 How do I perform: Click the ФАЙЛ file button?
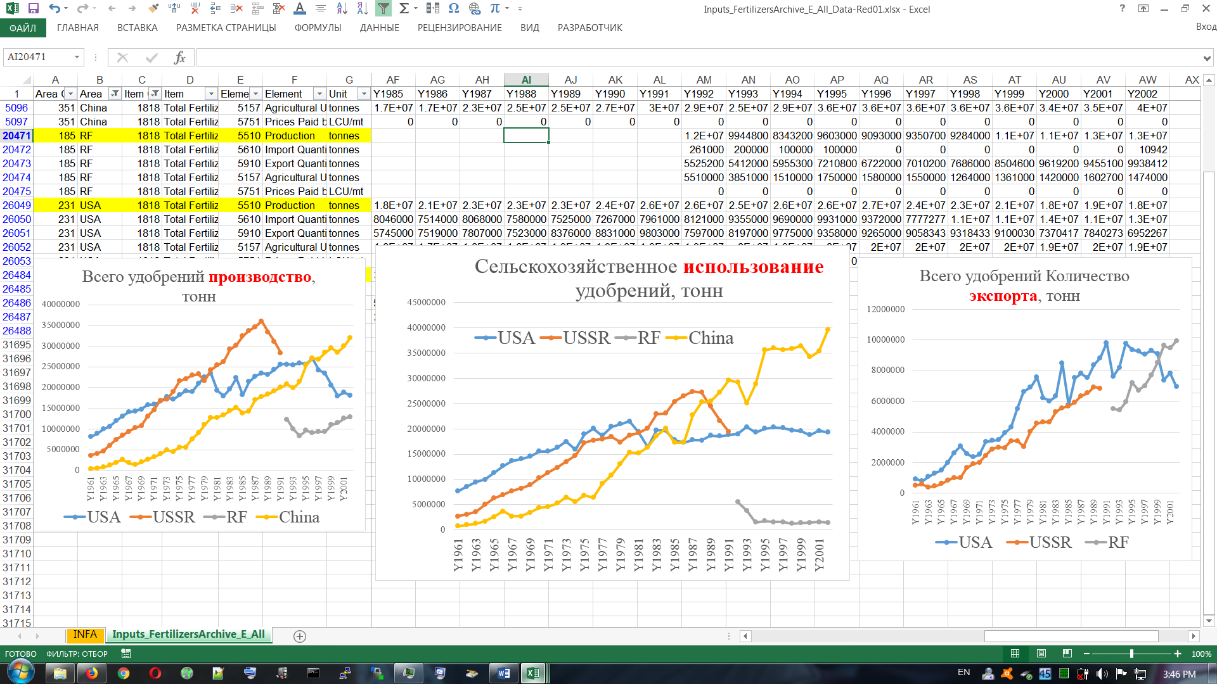tap(22, 28)
